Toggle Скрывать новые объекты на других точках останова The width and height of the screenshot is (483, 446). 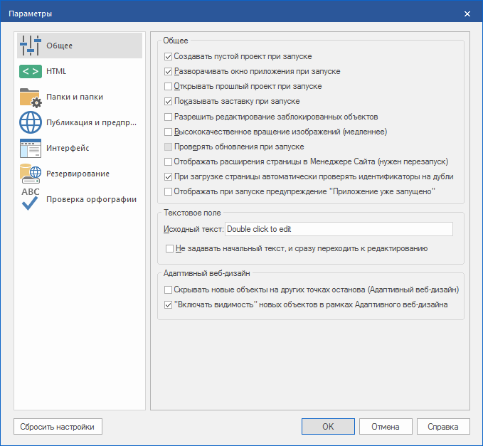click(169, 290)
